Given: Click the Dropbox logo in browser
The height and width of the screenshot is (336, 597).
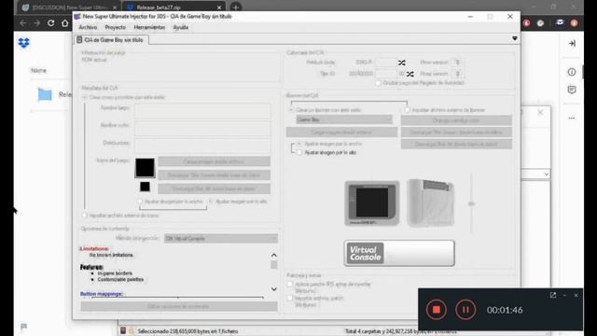Looking at the screenshot, I should click(23, 43).
